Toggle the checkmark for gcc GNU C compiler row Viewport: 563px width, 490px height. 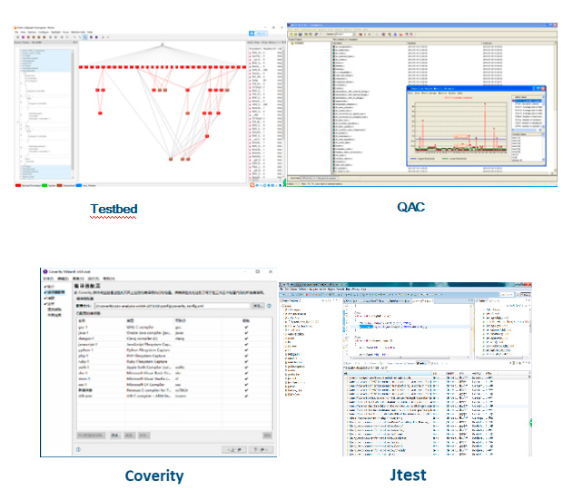point(245,325)
